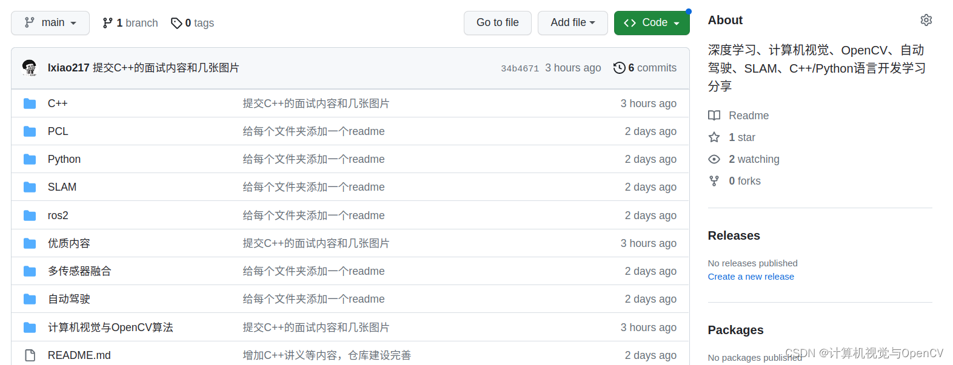This screenshot has height=365, width=953.
Task: Open the PCL folder
Action: click(x=58, y=131)
